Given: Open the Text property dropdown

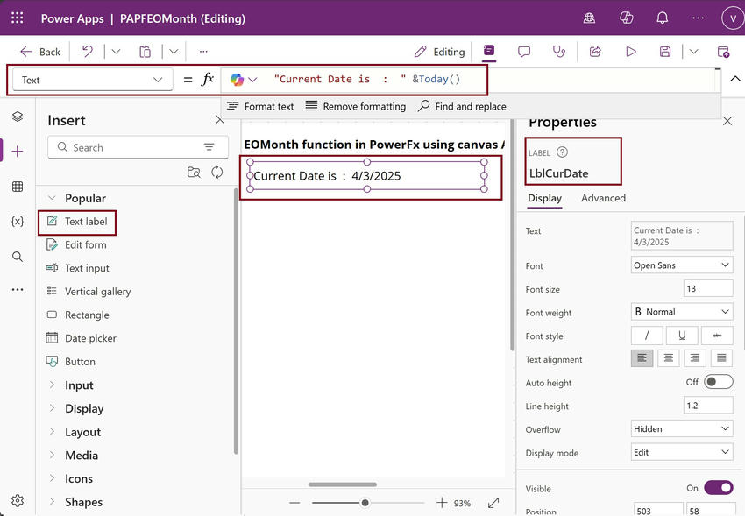Looking at the screenshot, I should click(x=92, y=80).
